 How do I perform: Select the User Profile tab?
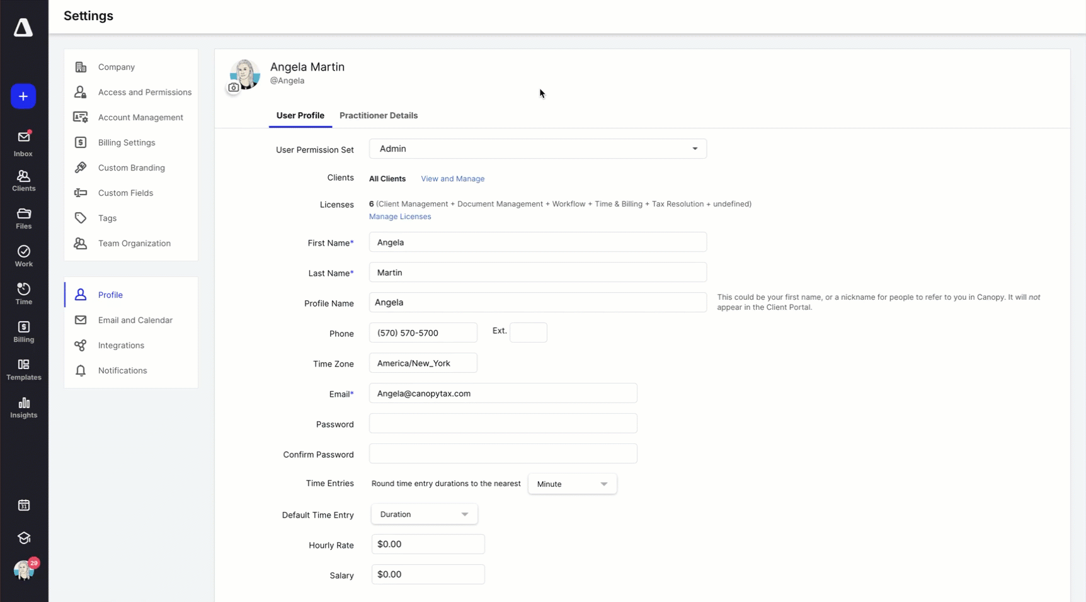click(300, 115)
